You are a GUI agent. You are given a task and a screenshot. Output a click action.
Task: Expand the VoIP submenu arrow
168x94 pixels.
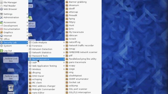(x=64, y=63)
